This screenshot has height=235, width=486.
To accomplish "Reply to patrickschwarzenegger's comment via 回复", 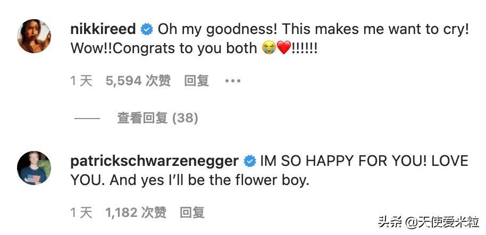I will click(x=192, y=213).
